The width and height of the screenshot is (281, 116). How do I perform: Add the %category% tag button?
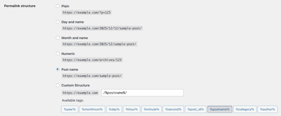click(245, 109)
